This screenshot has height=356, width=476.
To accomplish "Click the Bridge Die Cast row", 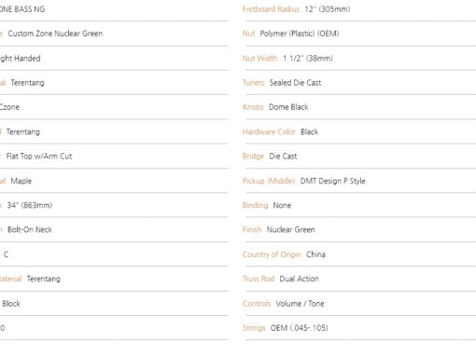I will [x=359, y=157].
